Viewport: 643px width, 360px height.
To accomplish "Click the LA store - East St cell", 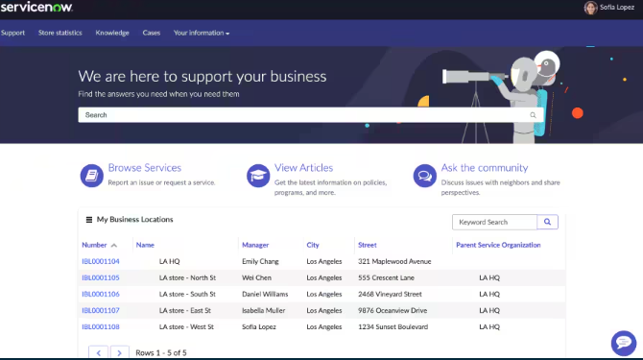I will pyautogui.click(x=185, y=310).
